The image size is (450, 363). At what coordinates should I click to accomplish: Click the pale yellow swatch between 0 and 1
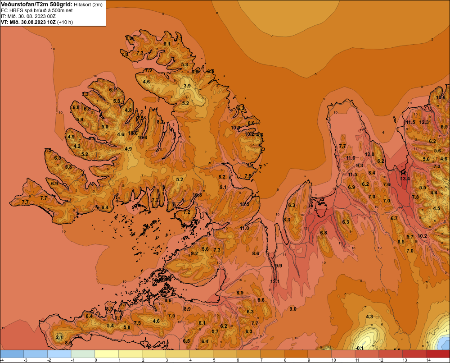[107, 354]
